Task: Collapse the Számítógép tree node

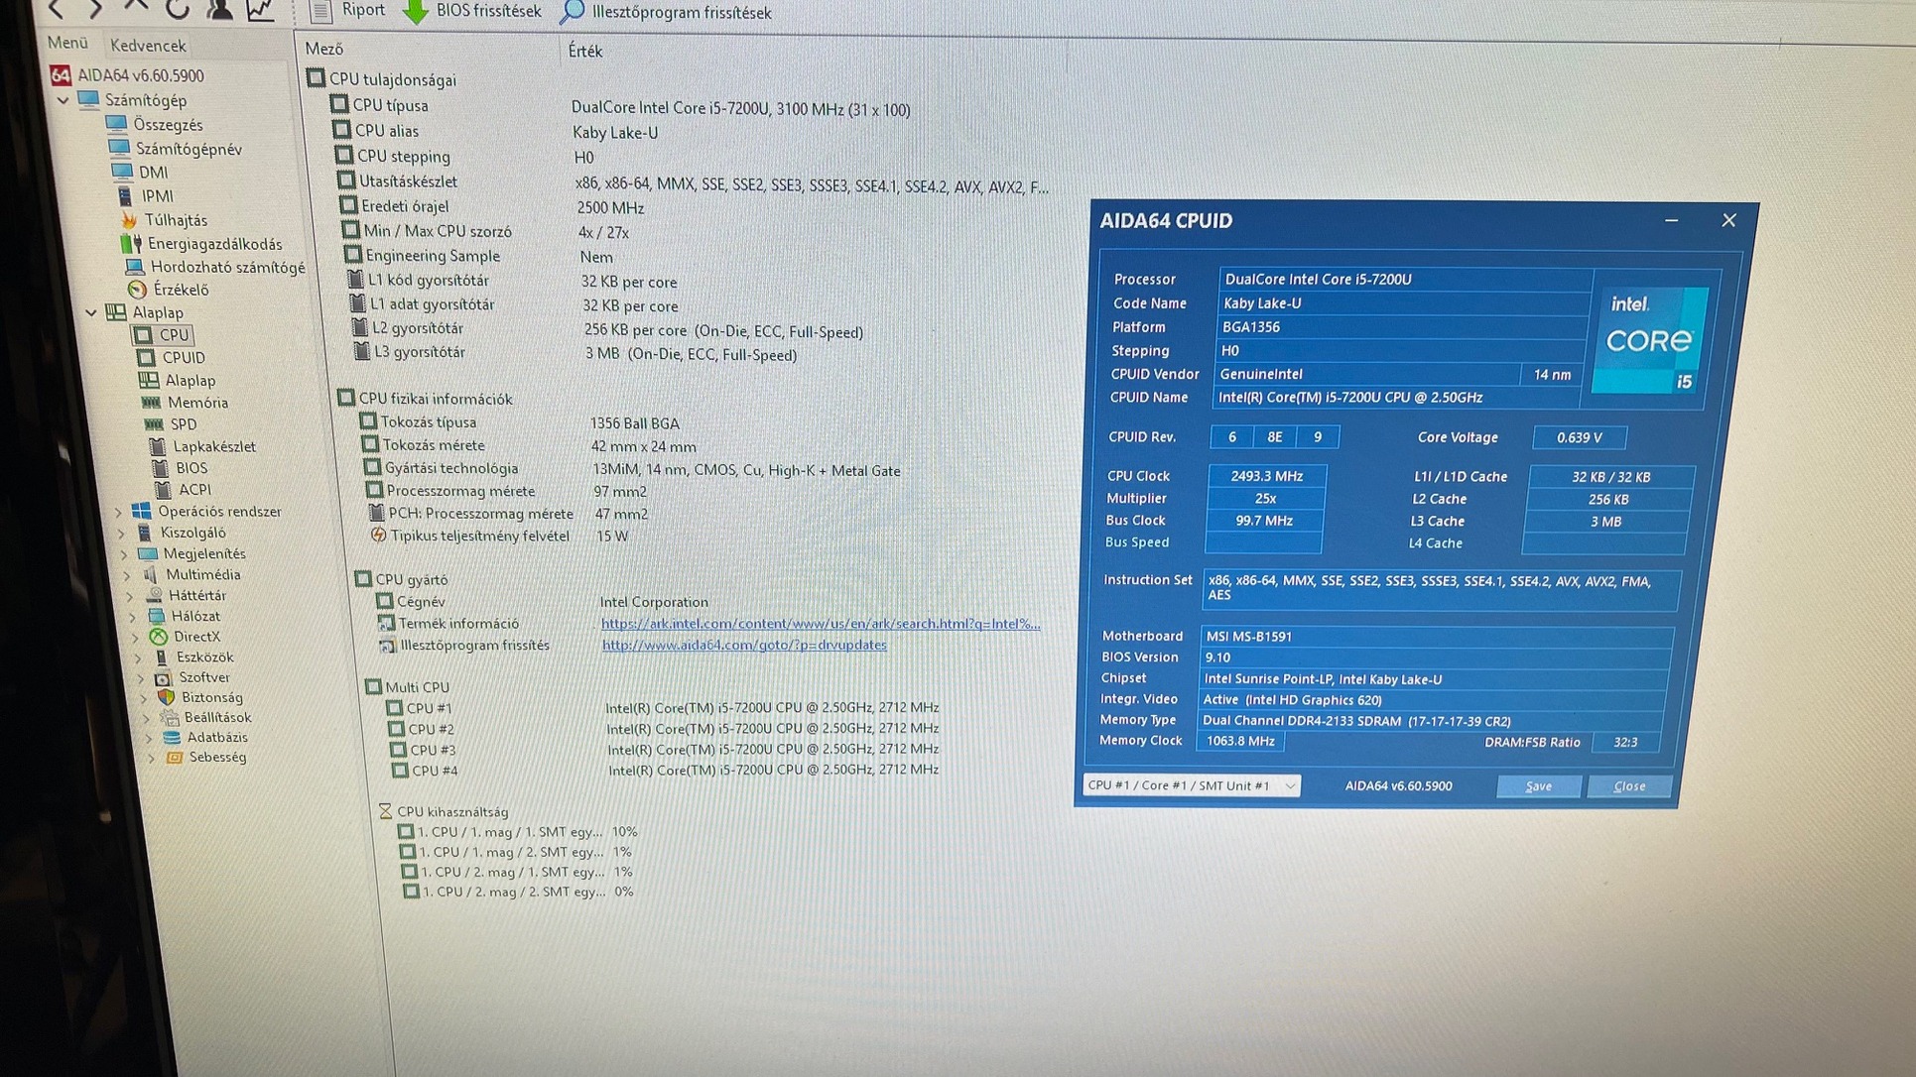Action: 64,100
